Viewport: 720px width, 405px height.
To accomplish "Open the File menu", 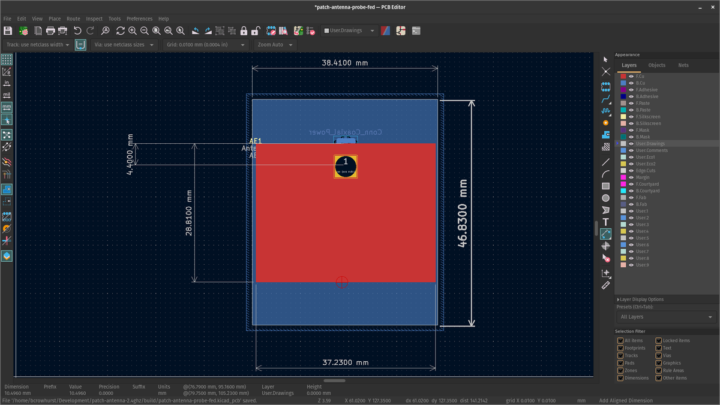I will 7,19.
